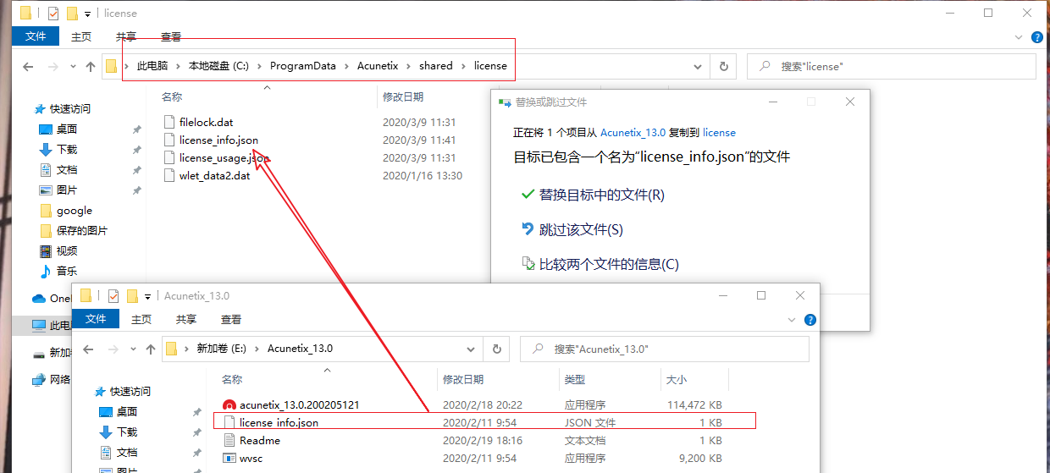Select the filelock.dat file
1050x473 pixels.
tap(206, 123)
